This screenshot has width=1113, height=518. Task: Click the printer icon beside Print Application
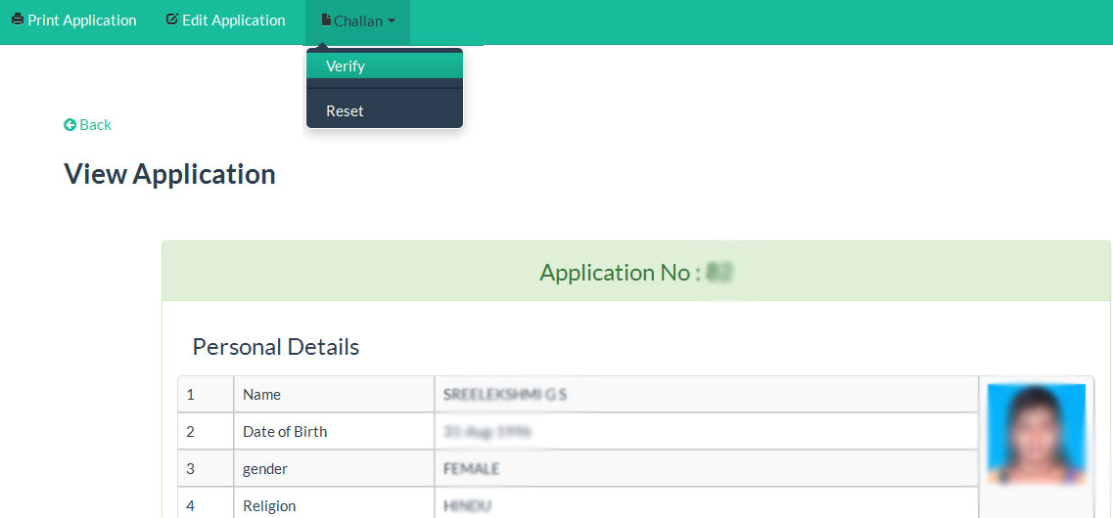[18, 20]
